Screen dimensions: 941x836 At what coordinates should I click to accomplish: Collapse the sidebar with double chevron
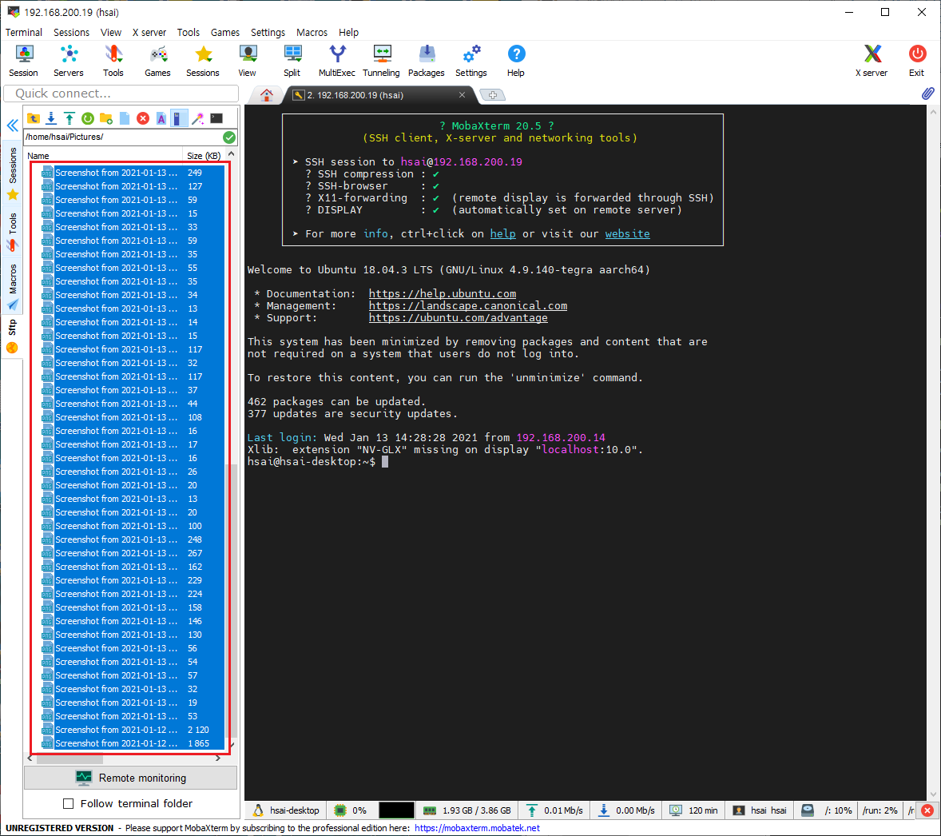(12, 125)
